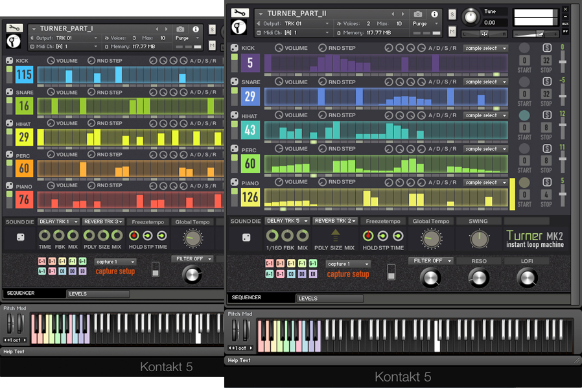Image resolution: width=582 pixels, height=388 pixels.
Task: Click the KICK STOP value field showing 32
Action: 546,60
